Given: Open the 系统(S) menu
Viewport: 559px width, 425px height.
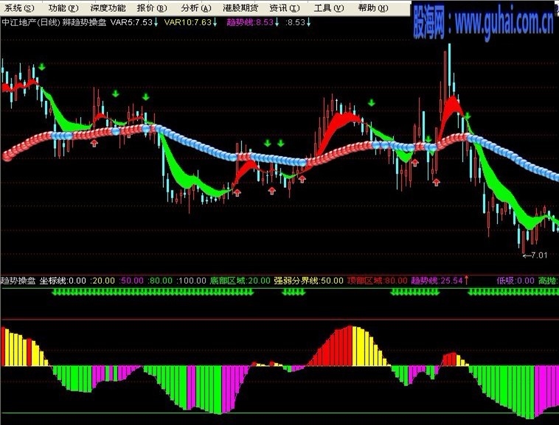Looking at the screenshot, I should 19,8.
